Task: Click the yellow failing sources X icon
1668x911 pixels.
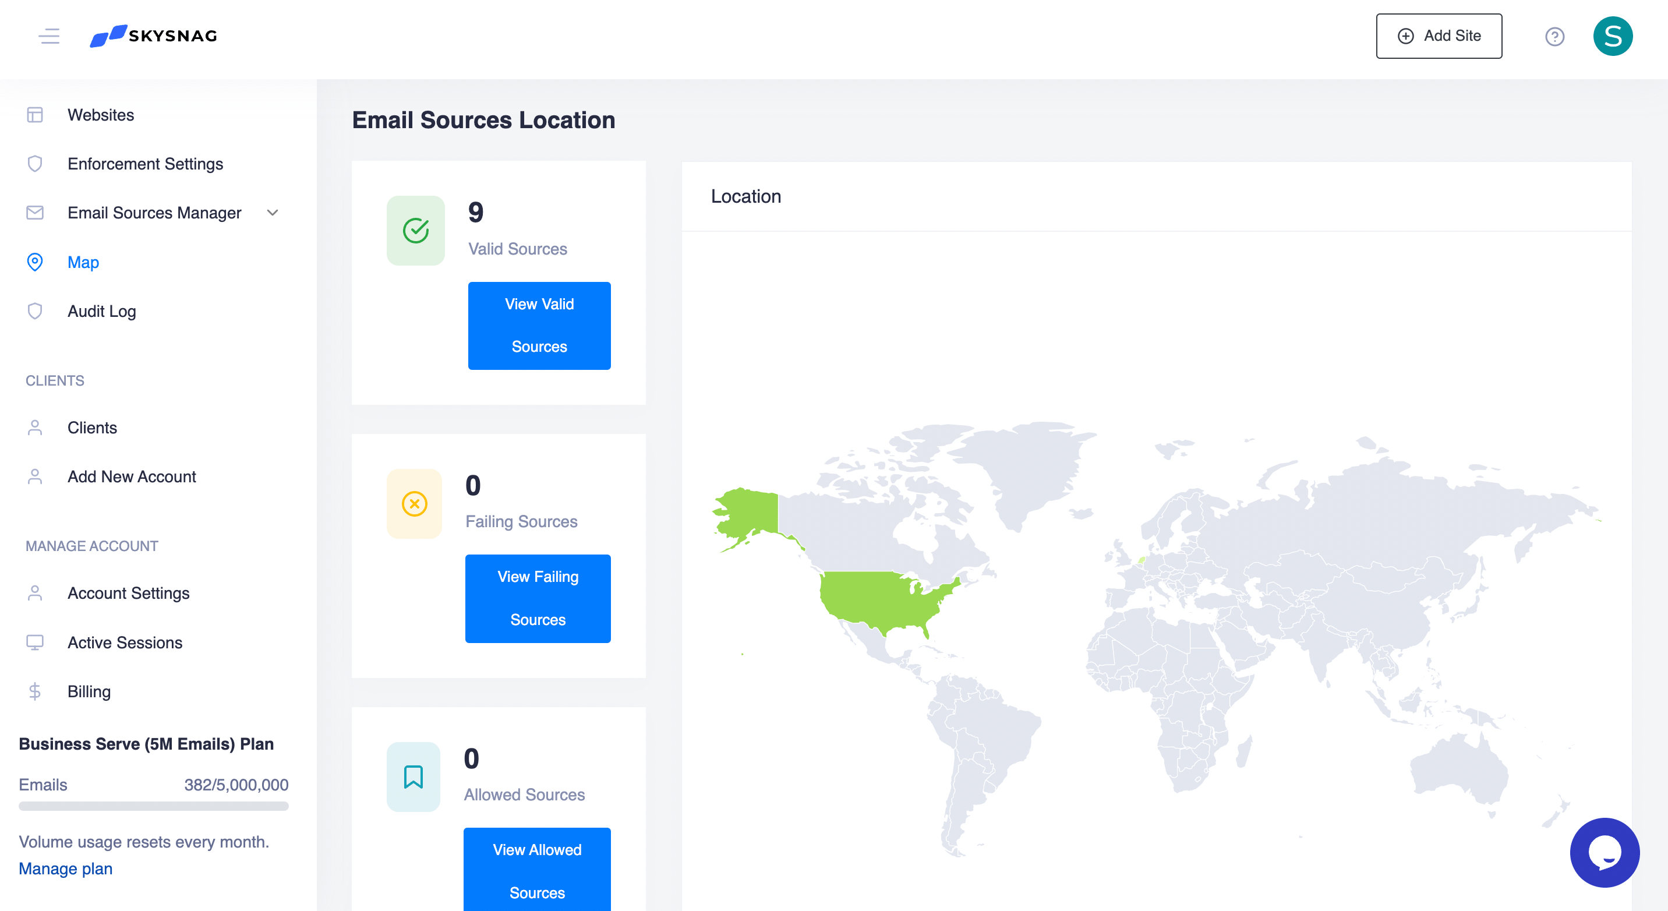Action: click(x=415, y=503)
